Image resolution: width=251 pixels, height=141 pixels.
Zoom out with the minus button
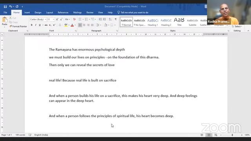(221, 135)
